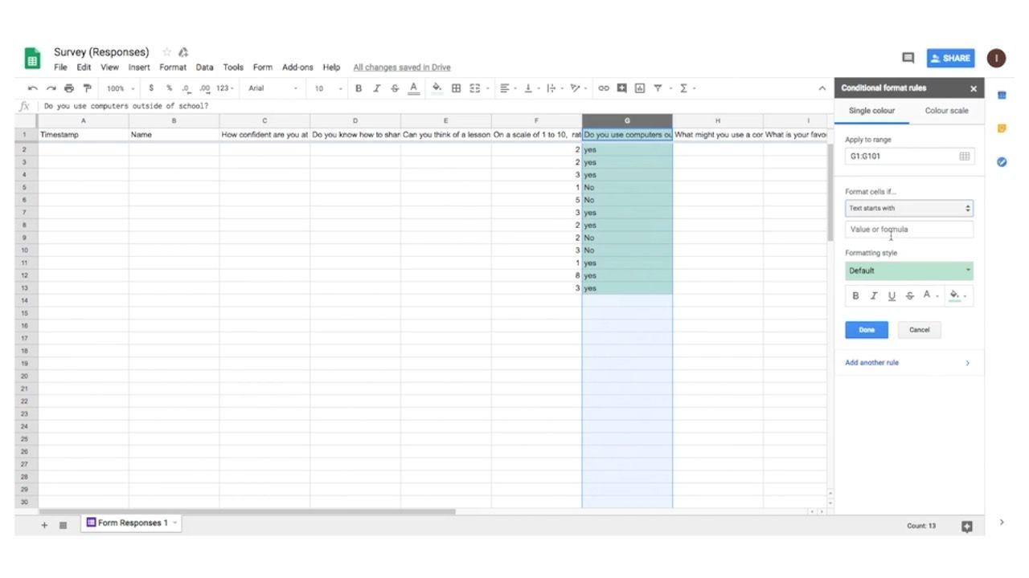The width and height of the screenshot is (1029, 578).
Task: Open the Format menu
Action: click(x=172, y=67)
